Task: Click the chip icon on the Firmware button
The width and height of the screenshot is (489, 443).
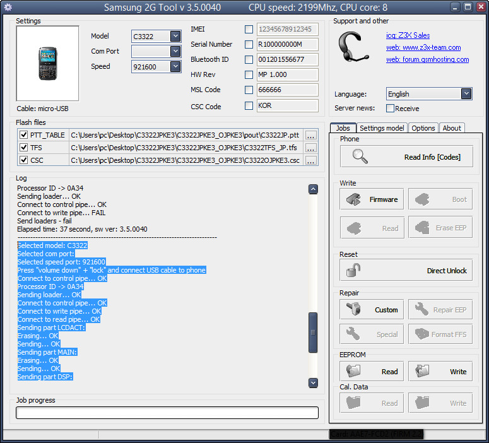Action: pyautogui.click(x=353, y=199)
